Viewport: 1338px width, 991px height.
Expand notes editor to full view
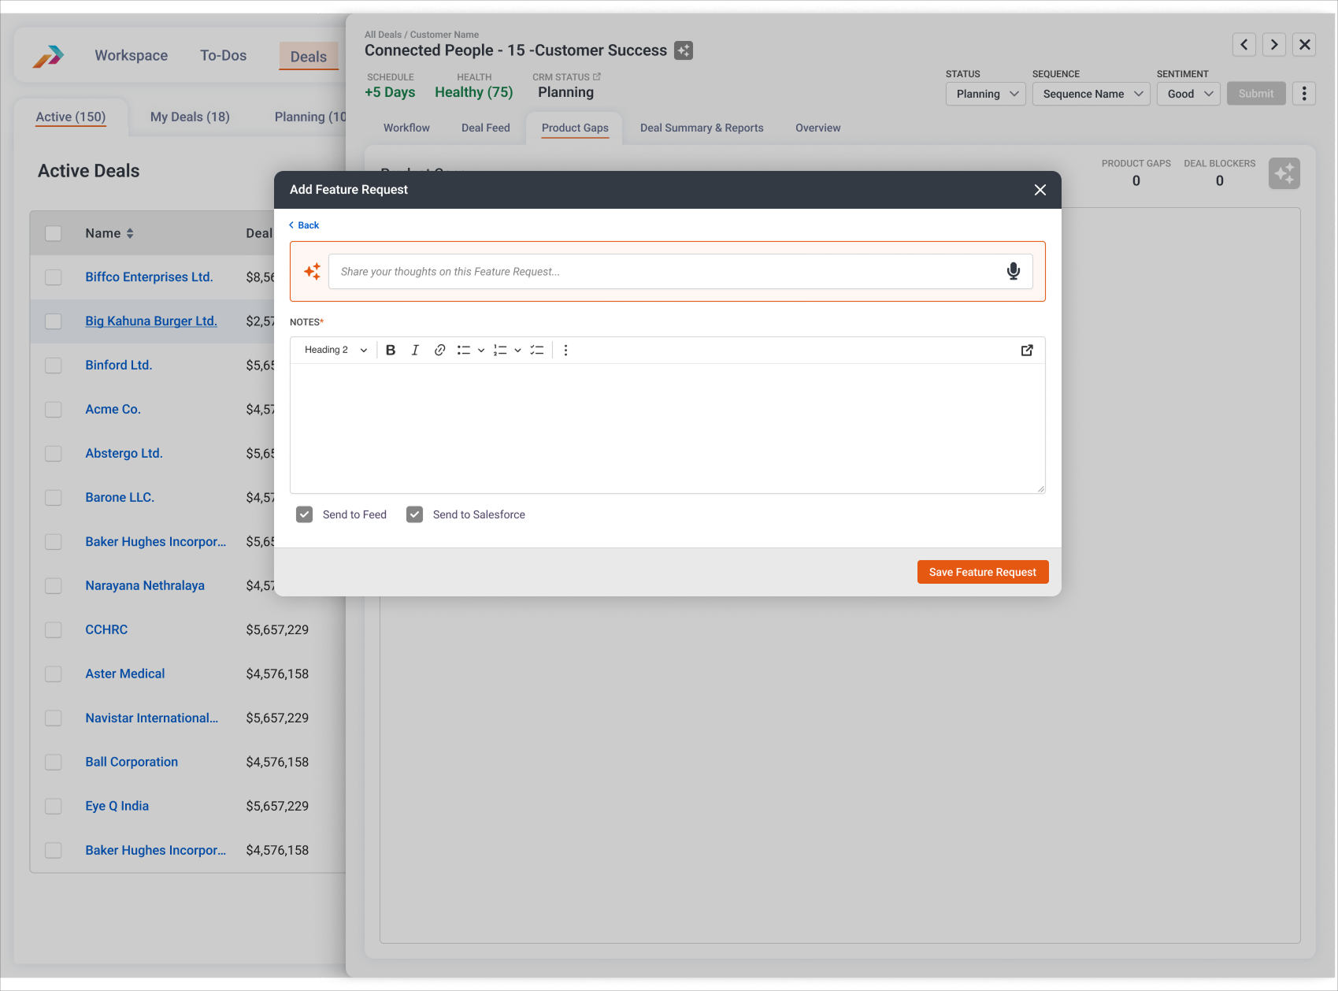pyautogui.click(x=1027, y=351)
